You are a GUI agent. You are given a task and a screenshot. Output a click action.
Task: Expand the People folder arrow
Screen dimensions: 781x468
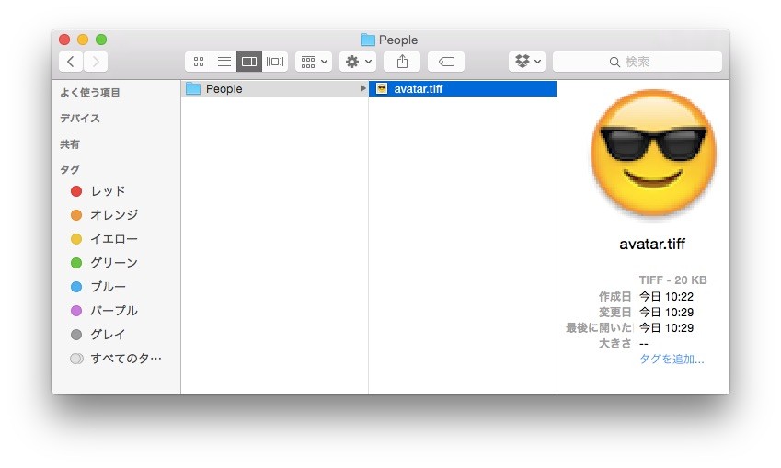[362, 88]
